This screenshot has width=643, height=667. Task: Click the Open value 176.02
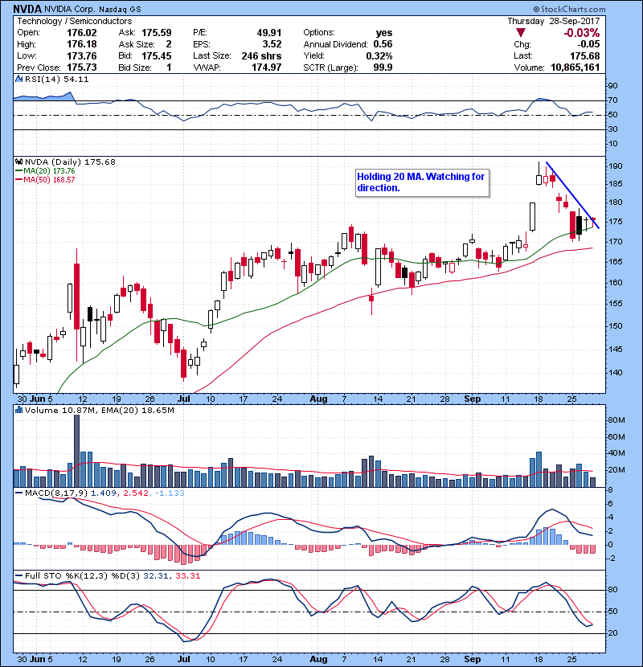[82, 33]
